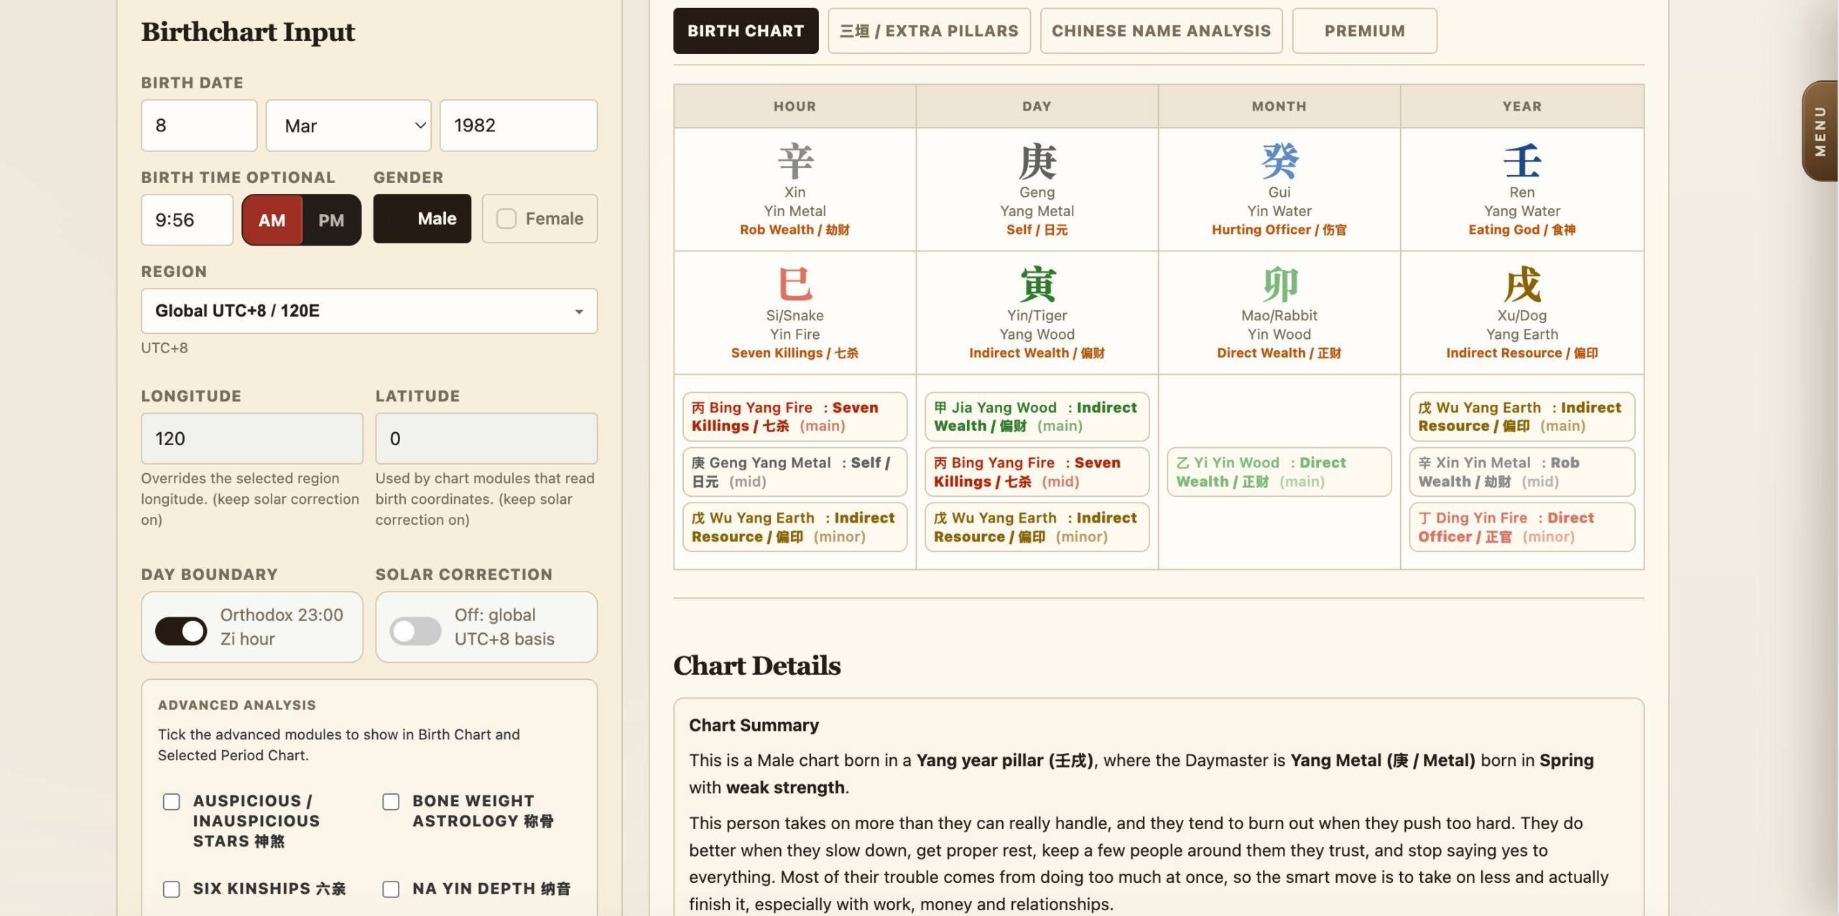Click Indirect Wealth / 偏财 under Yin/Tiger
The width and height of the screenshot is (1839, 916).
(x=1037, y=353)
